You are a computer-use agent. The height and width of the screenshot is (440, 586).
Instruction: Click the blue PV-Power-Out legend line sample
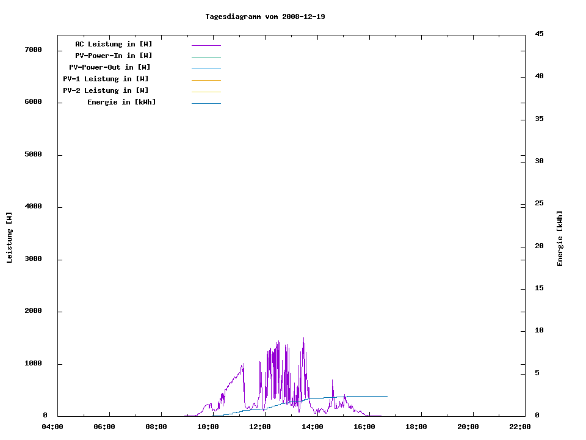[x=206, y=68]
